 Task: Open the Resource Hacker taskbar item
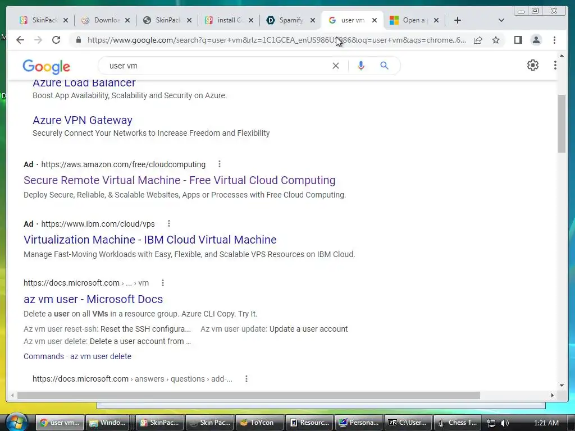(309, 423)
